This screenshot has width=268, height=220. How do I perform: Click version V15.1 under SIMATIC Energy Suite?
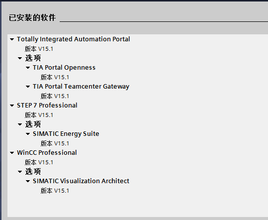[x=55, y=143]
